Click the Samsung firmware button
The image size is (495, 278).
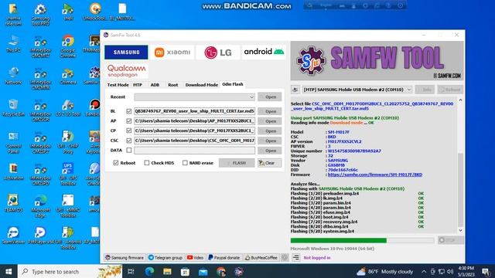click(125, 257)
